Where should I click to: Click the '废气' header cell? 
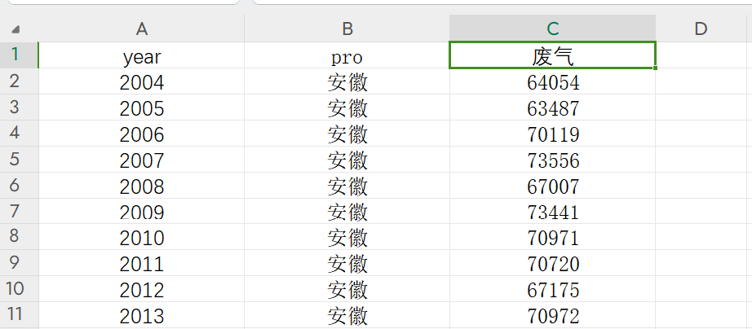tap(553, 56)
